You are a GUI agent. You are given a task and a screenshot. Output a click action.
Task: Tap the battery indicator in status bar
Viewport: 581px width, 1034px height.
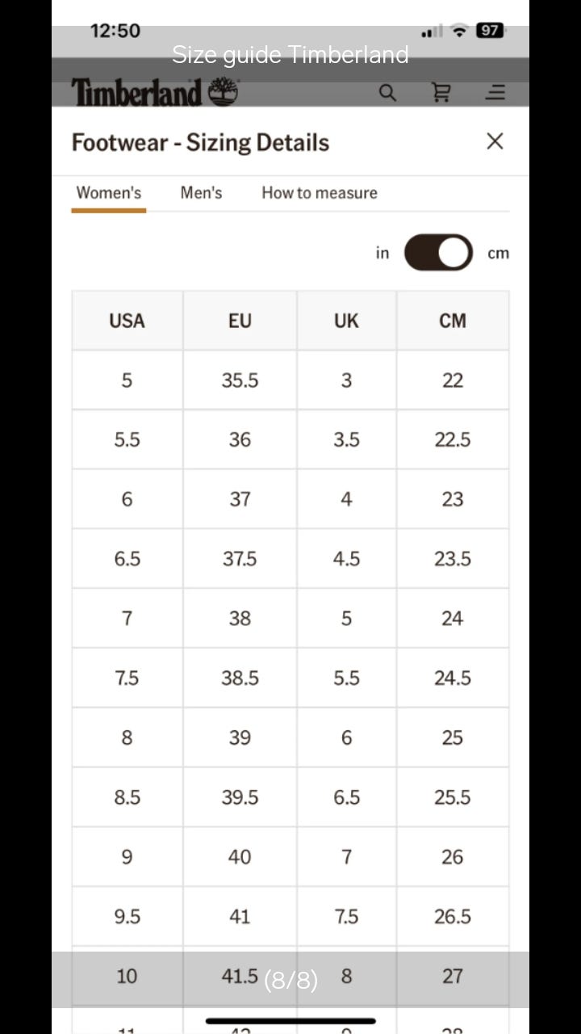pyautogui.click(x=490, y=31)
